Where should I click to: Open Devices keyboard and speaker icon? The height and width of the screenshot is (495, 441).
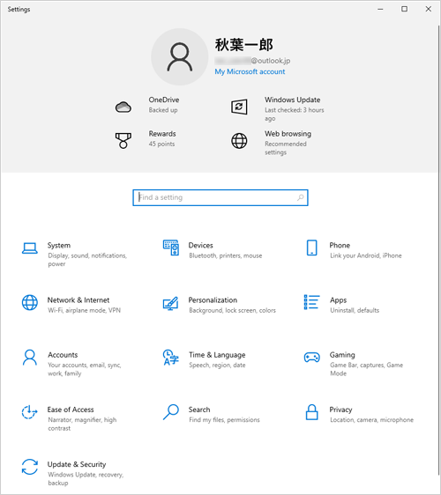(171, 247)
